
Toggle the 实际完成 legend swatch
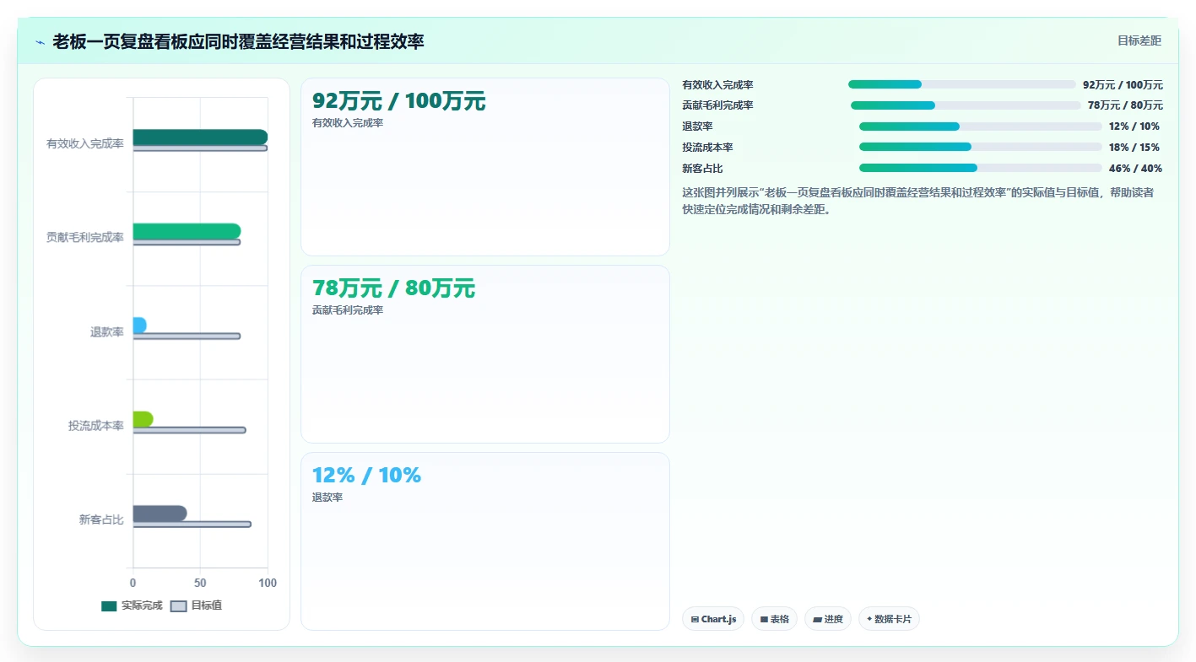pos(109,605)
